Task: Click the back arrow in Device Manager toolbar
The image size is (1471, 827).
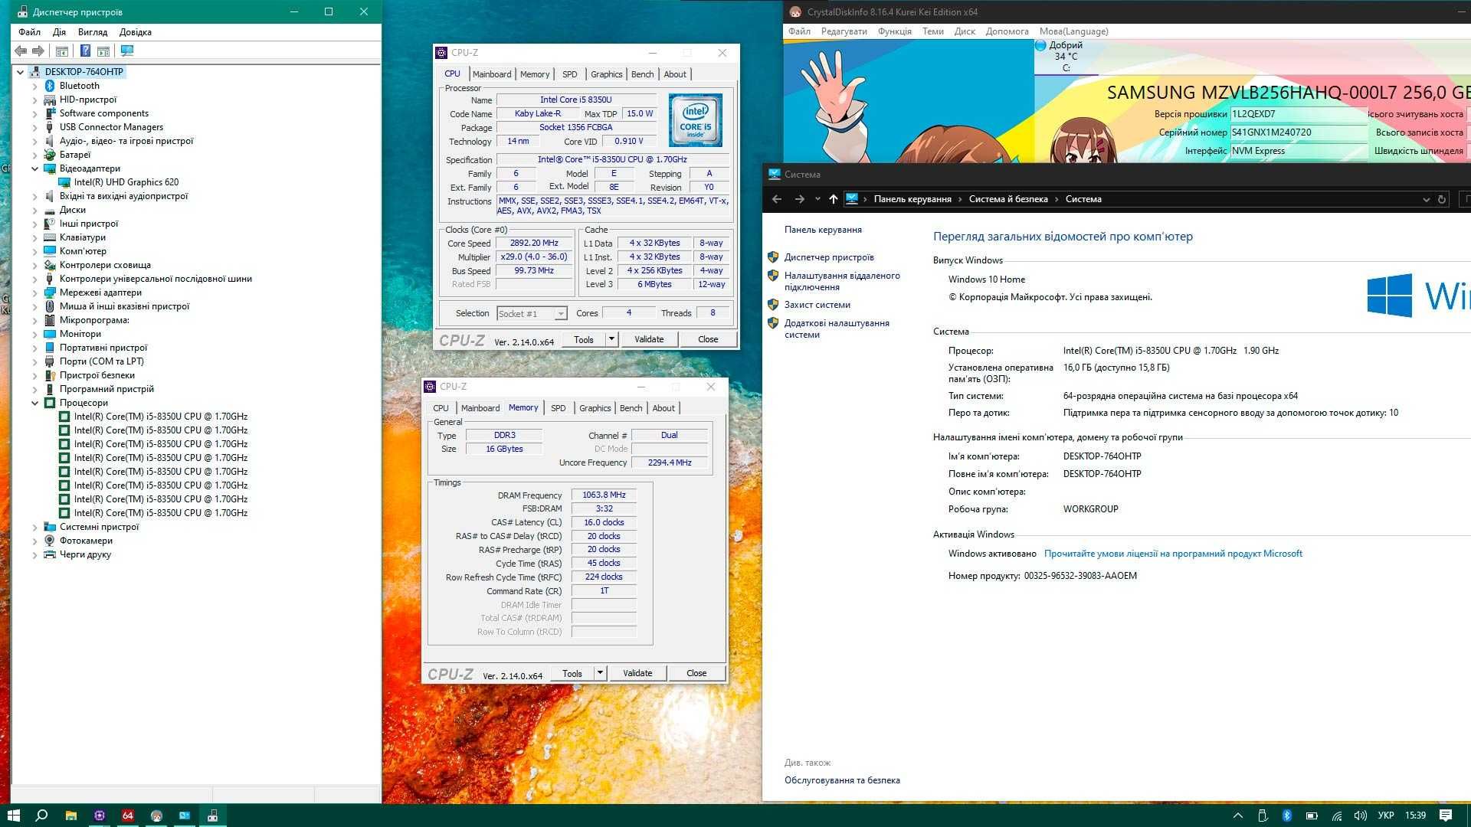Action: pos(21,51)
